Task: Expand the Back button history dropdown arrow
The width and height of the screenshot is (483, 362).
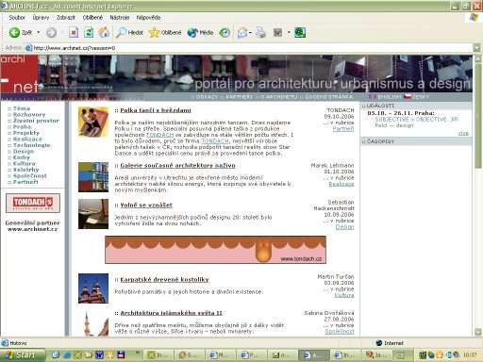Action: pyautogui.click(x=39, y=32)
